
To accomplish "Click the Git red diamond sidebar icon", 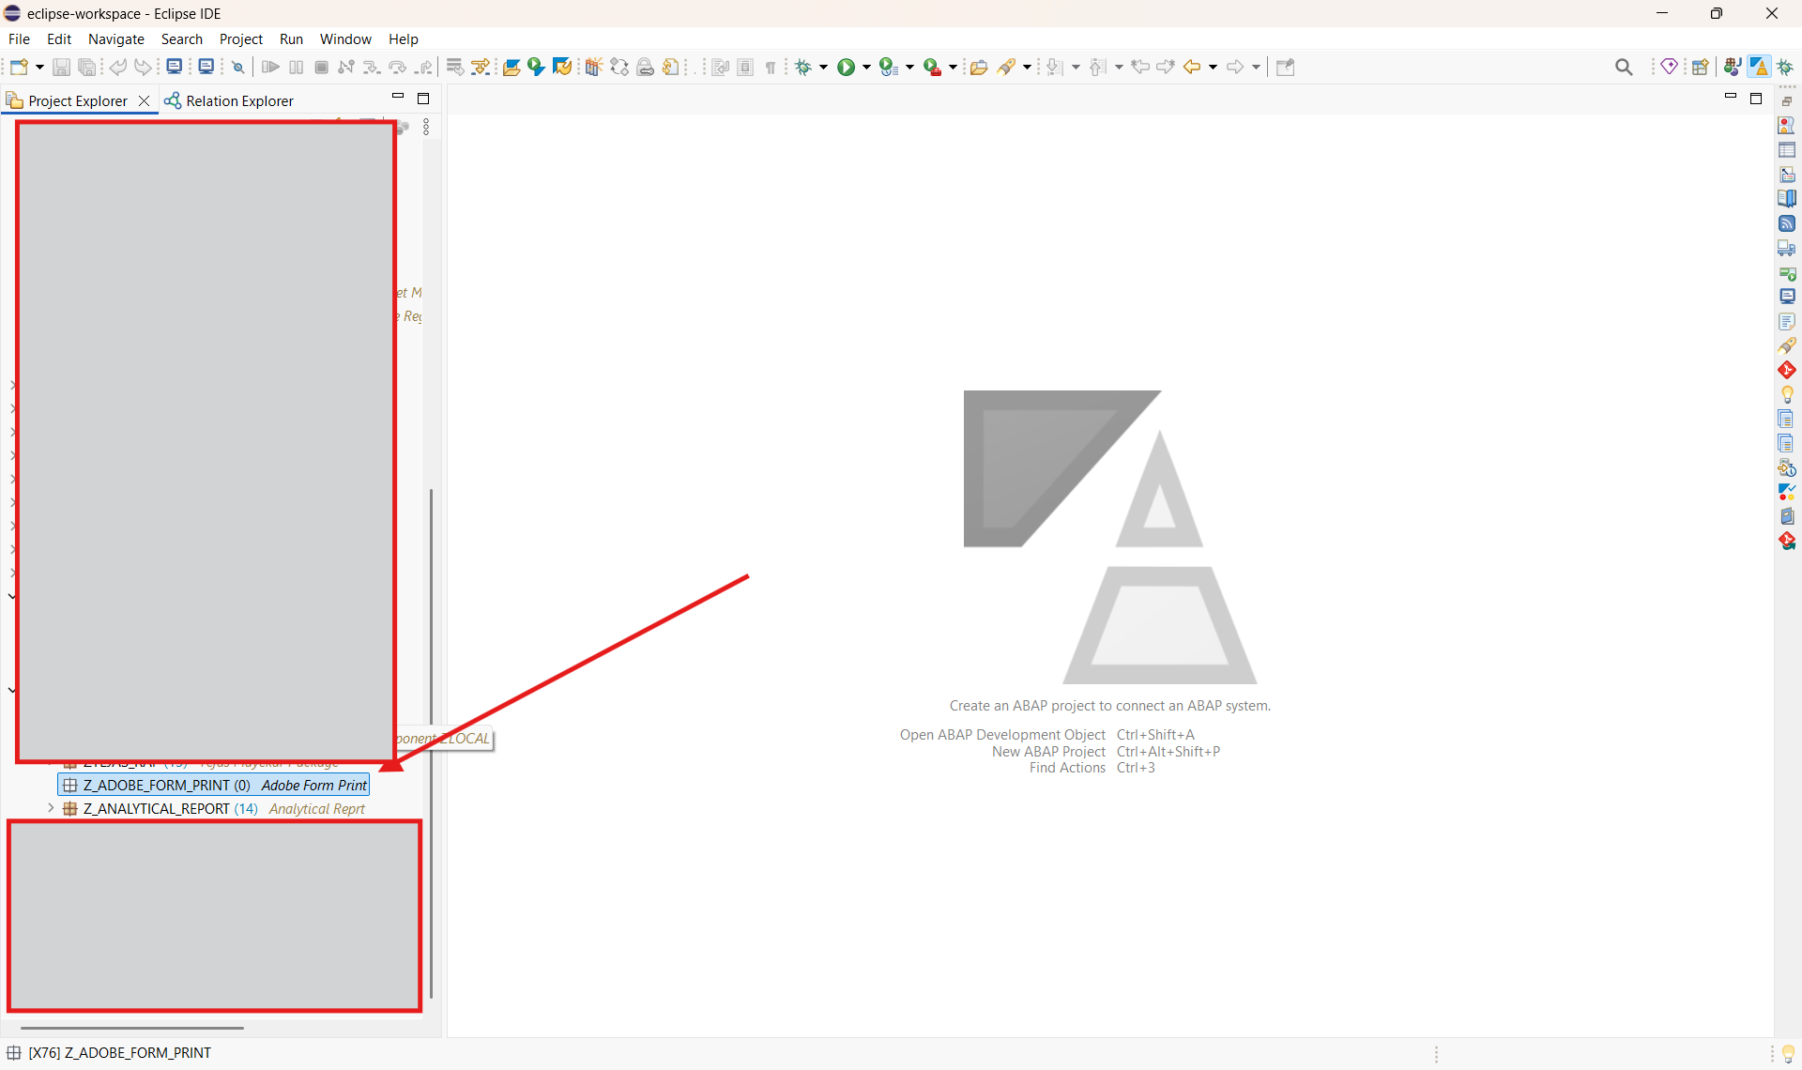I will coord(1787,370).
